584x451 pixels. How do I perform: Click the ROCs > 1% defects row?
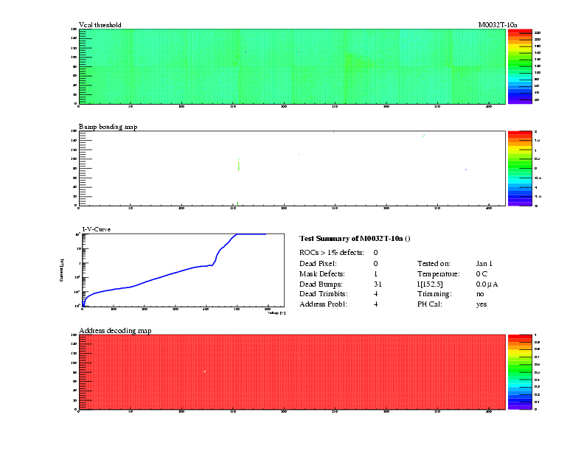click(331, 252)
